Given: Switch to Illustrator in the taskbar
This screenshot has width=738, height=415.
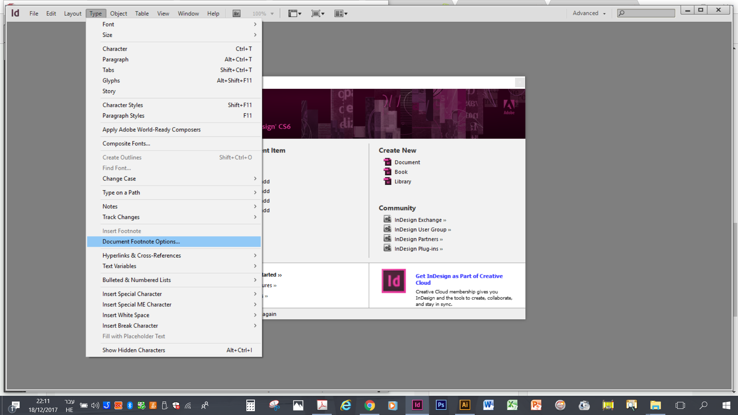Looking at the screenshot, I should tap(465, 405).
